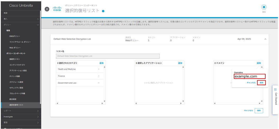Click the Domains input field with example.com
This screenshot has height=129, width=279.
(x=250, y=76)
